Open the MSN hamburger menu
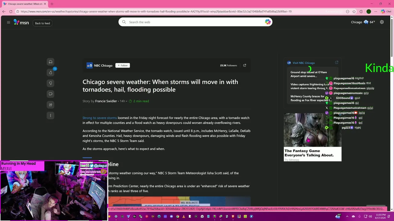394x221 pixels. coord(8,22)
